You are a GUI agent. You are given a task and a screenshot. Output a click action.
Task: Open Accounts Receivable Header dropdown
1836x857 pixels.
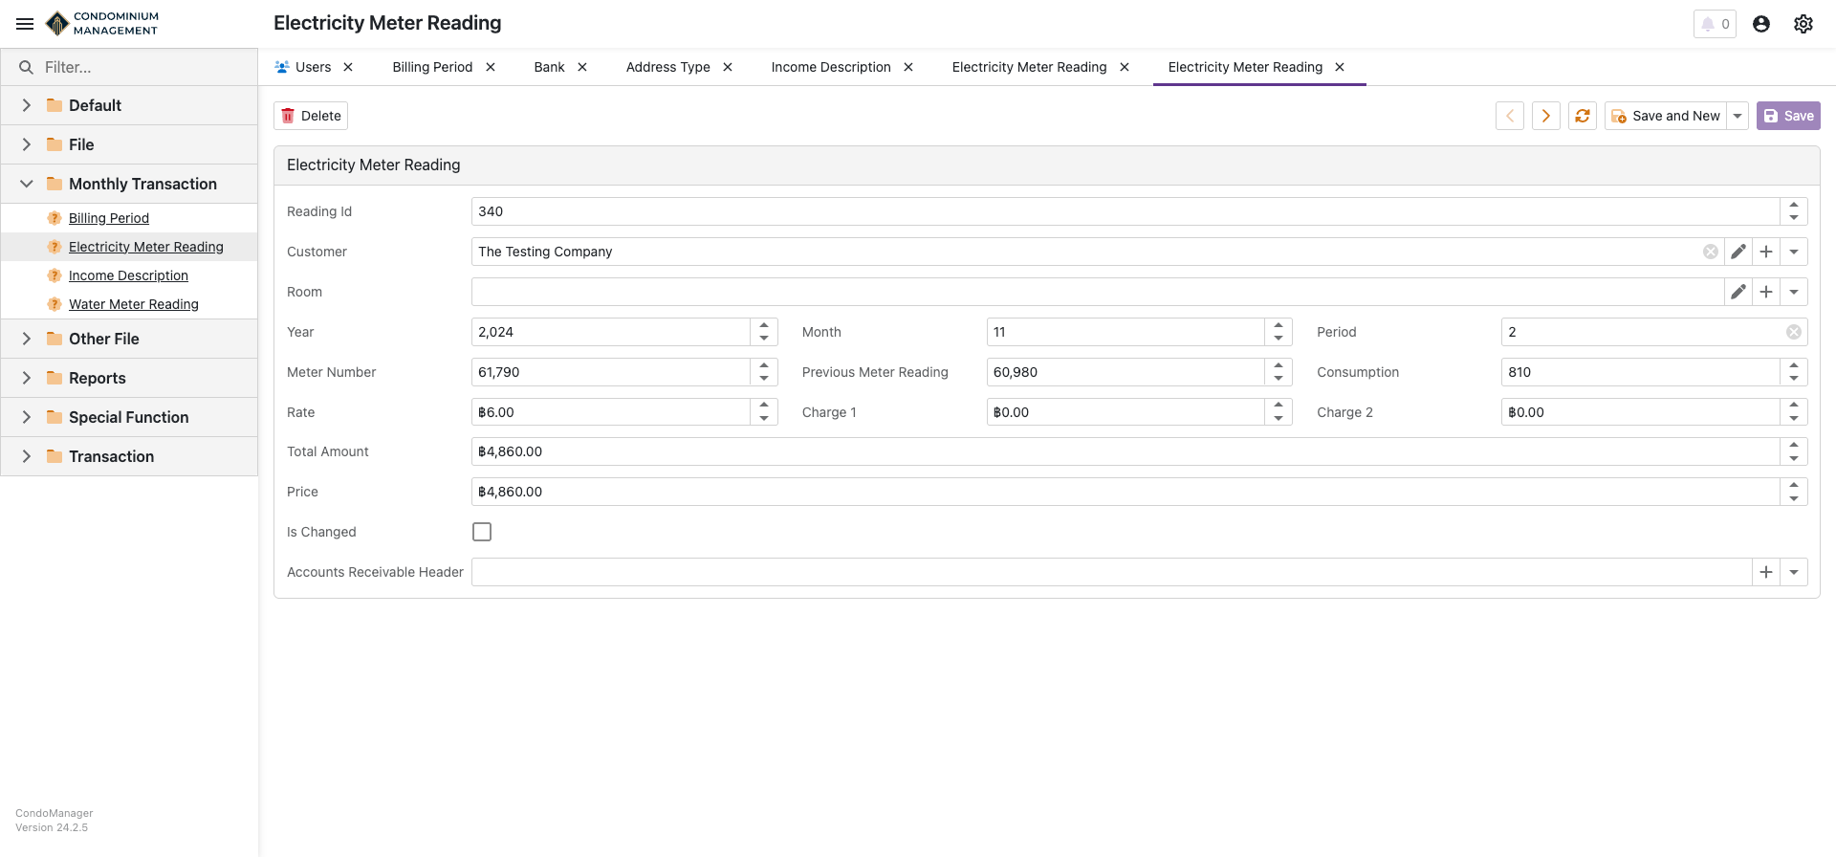(x=1794, y=572)
